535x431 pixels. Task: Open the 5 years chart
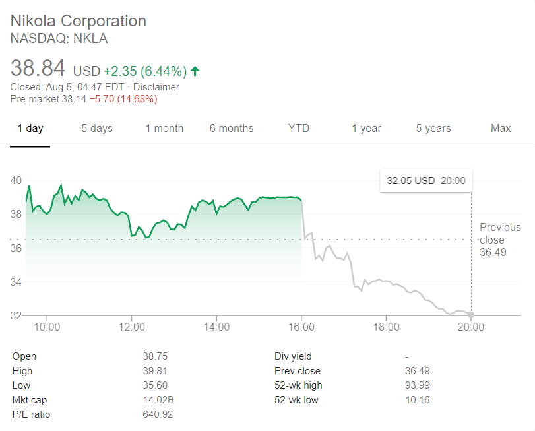[433, 129]
